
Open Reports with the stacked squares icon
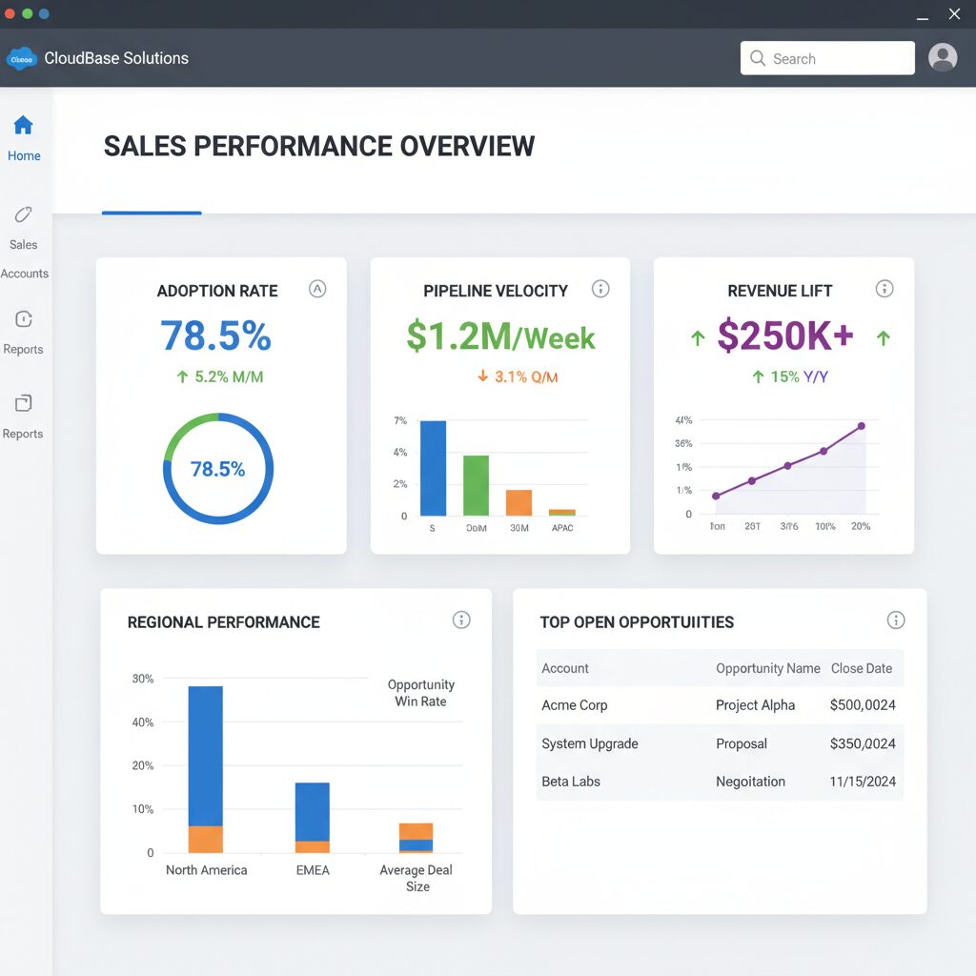[x=24, y=403]
